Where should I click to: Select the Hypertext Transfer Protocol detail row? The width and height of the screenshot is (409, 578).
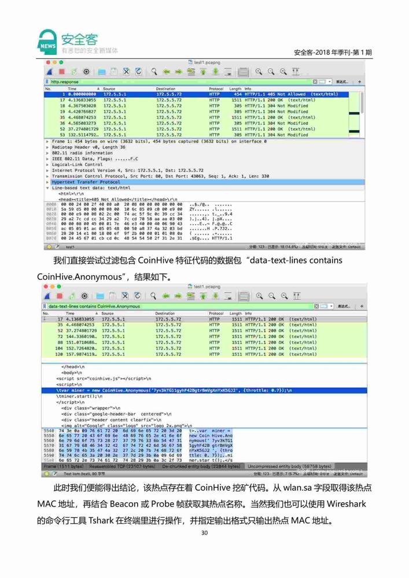[205, 182]
